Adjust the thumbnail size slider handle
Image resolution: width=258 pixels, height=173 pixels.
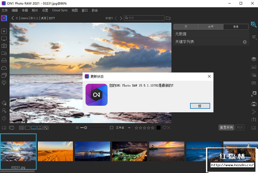(x=86, y=128)
